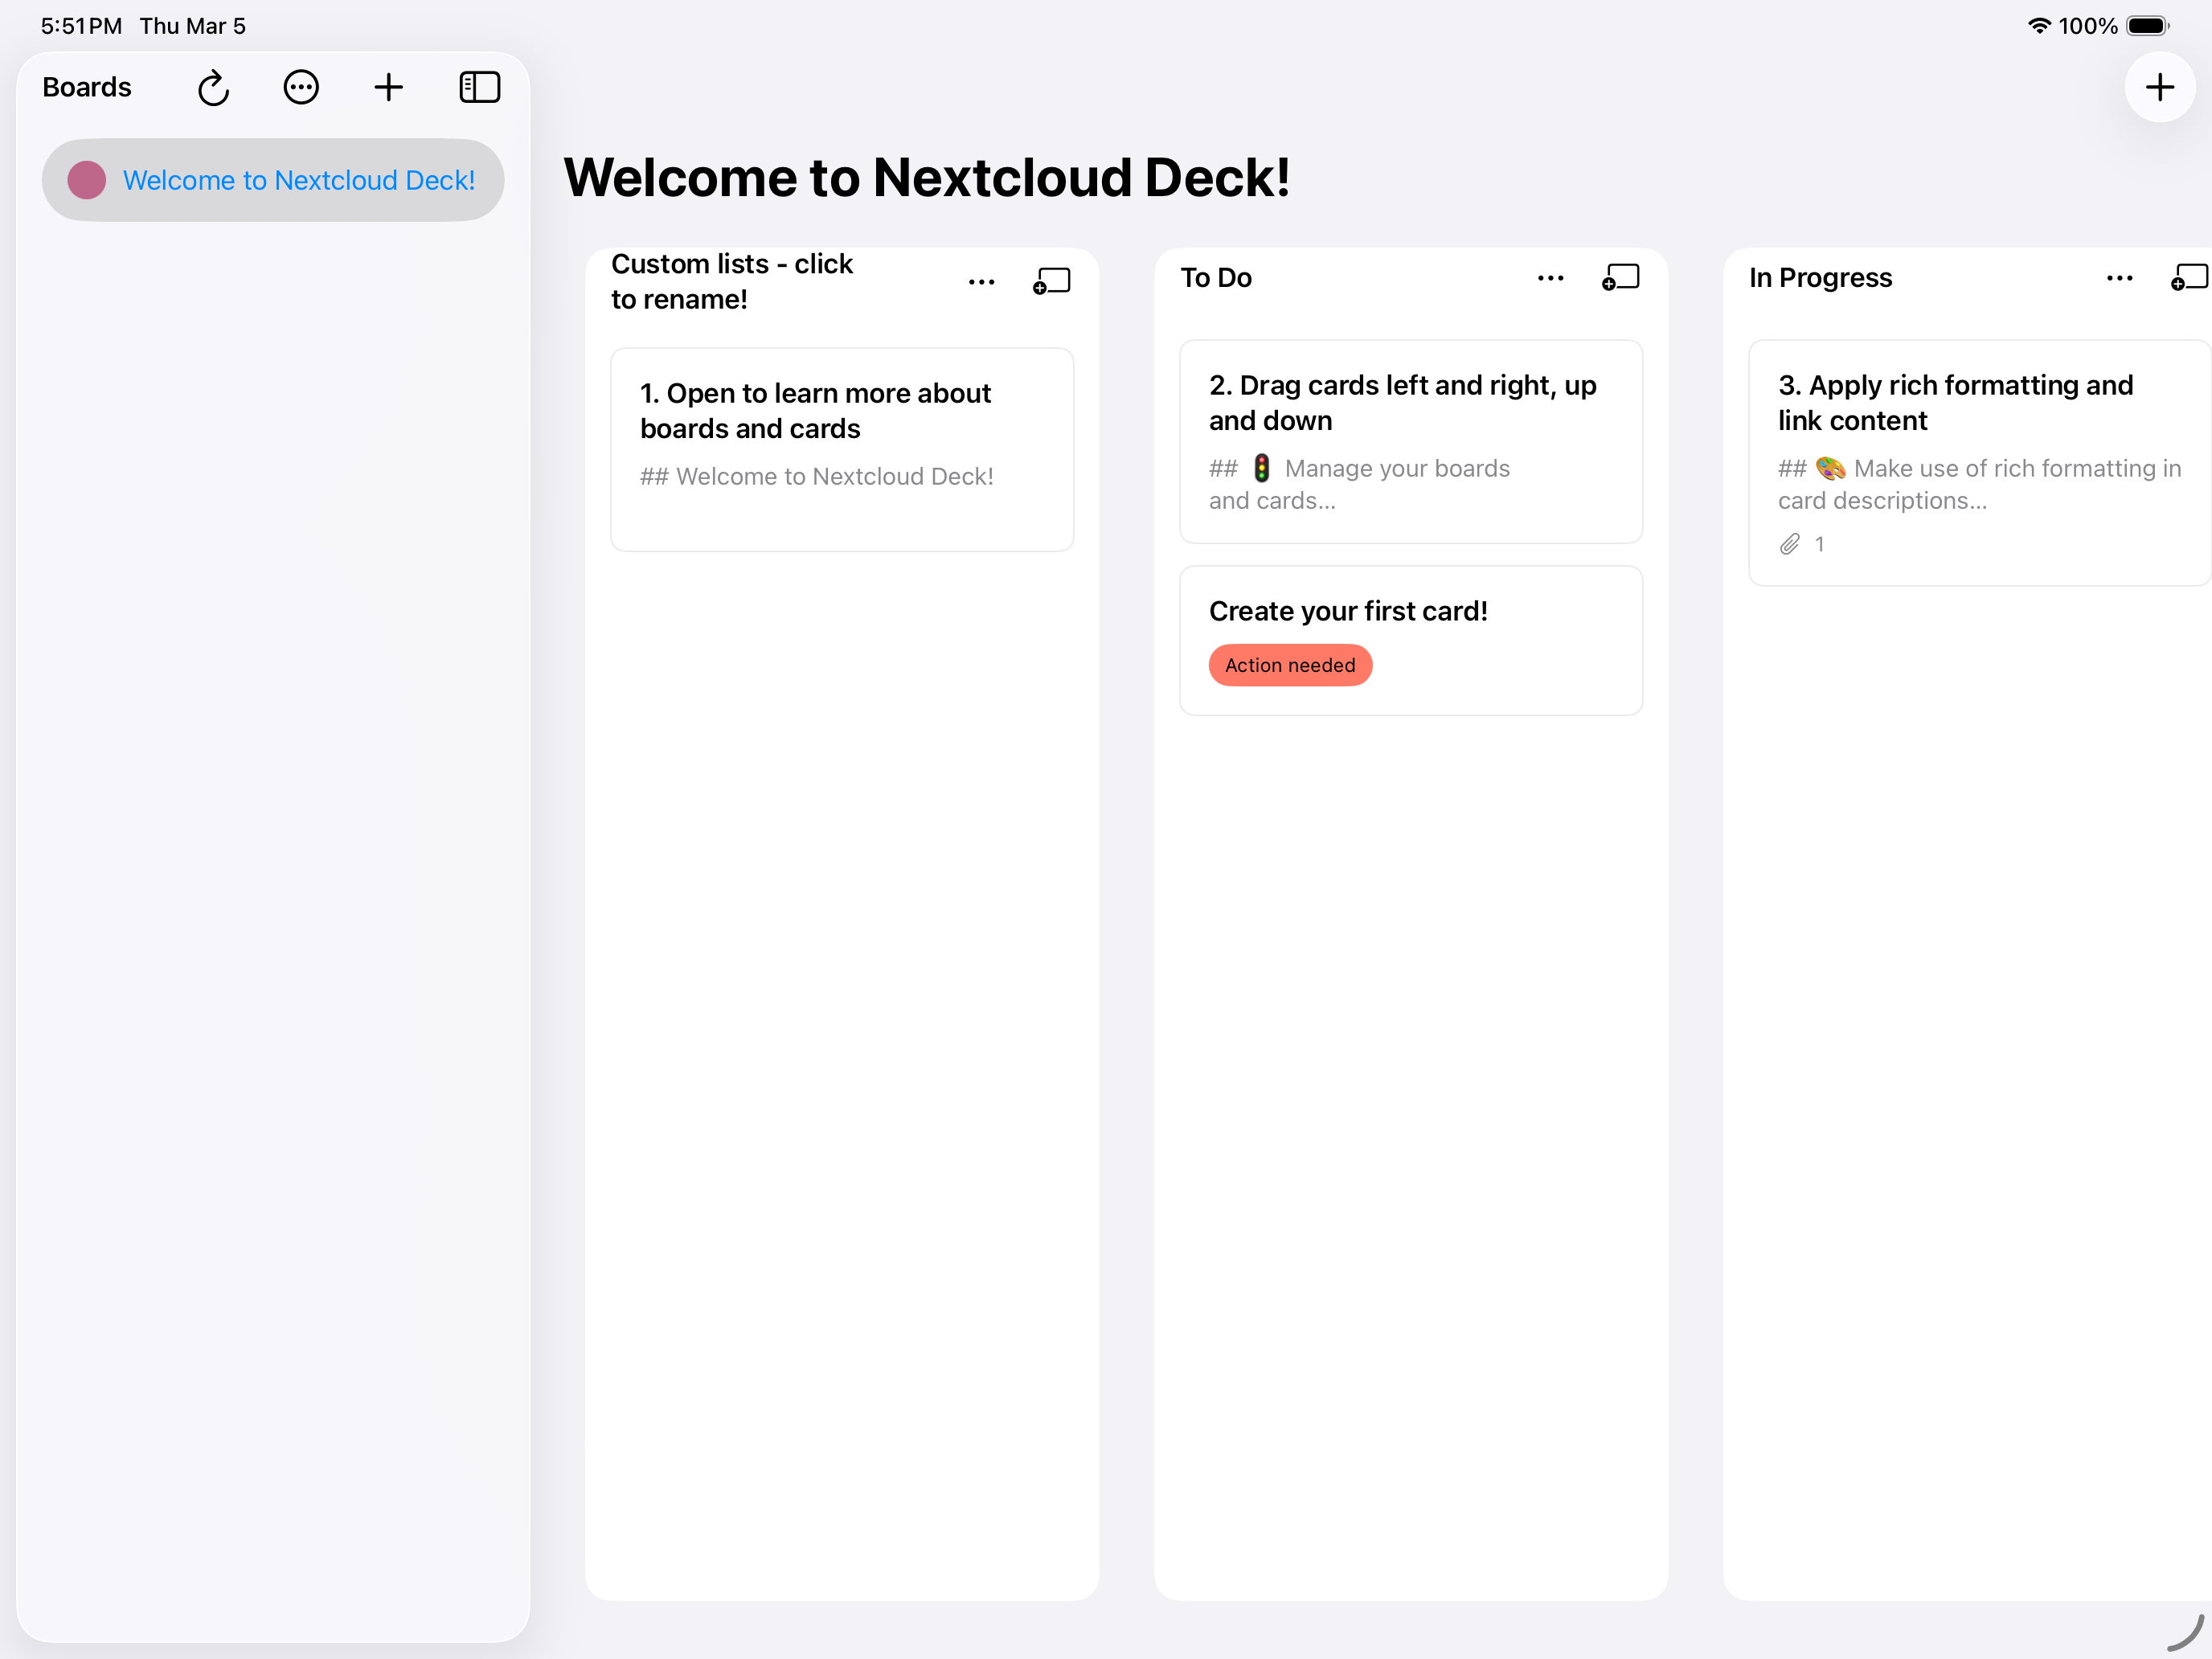Open the In Progress list ellipsis menu

tap(2119, 278)
